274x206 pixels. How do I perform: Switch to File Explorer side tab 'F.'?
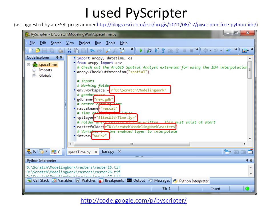point(31,152)
